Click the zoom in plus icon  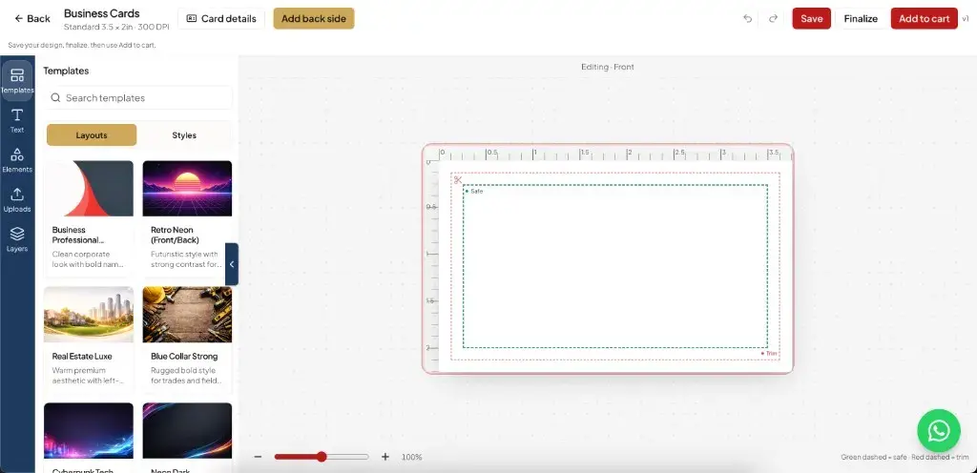pos(385,457)
